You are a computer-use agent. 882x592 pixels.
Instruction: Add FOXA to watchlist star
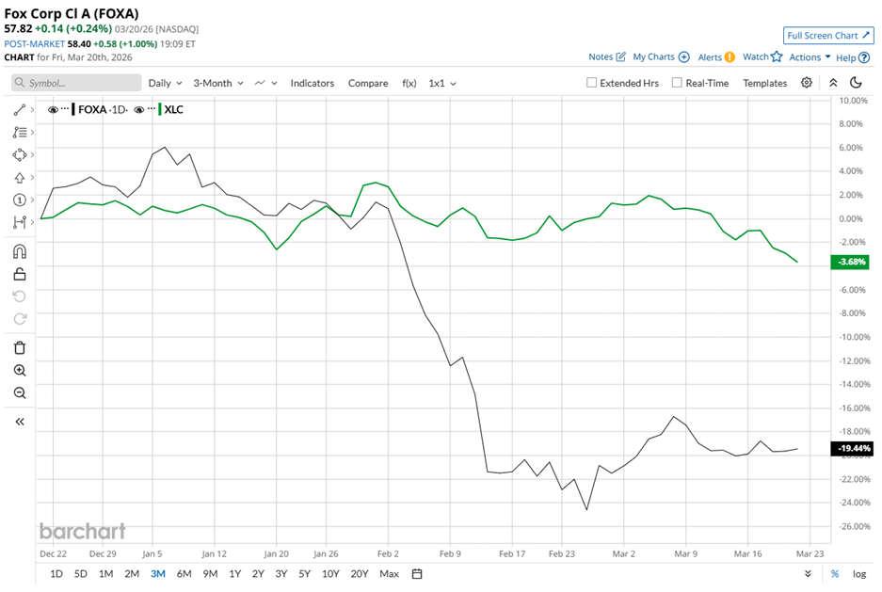(x=777, y=56)
